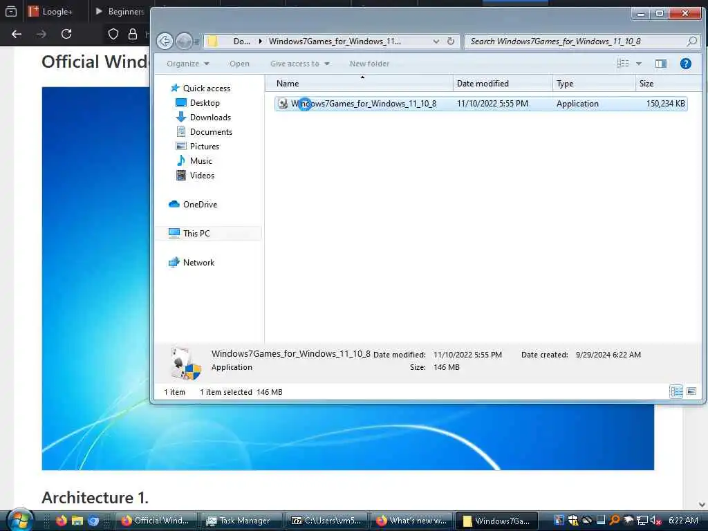Open Music in navigation pane

click(194, 160)
